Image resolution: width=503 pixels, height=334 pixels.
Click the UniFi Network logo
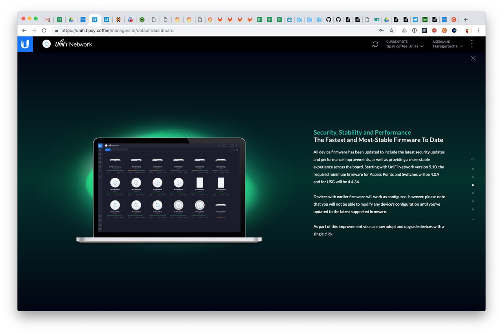67,44
